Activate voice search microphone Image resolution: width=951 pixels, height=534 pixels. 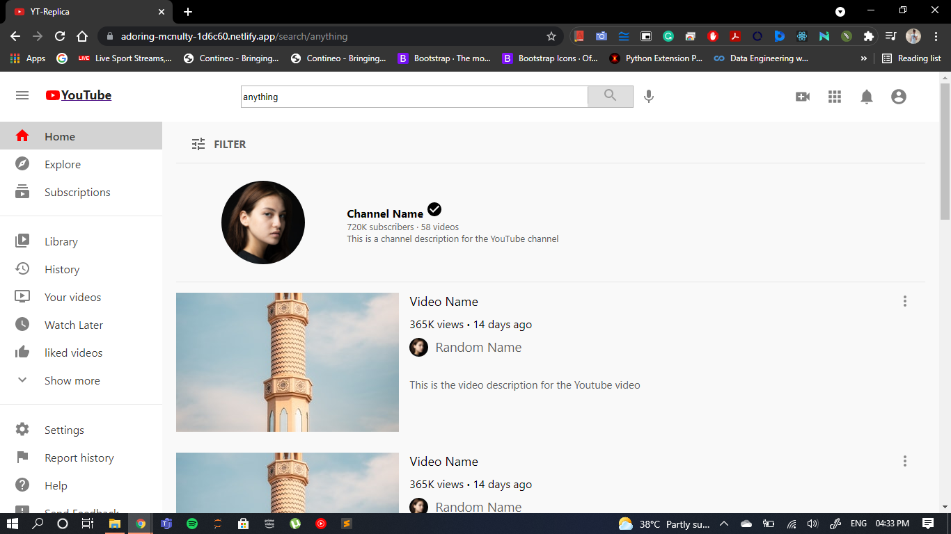(x=649, y=97)
